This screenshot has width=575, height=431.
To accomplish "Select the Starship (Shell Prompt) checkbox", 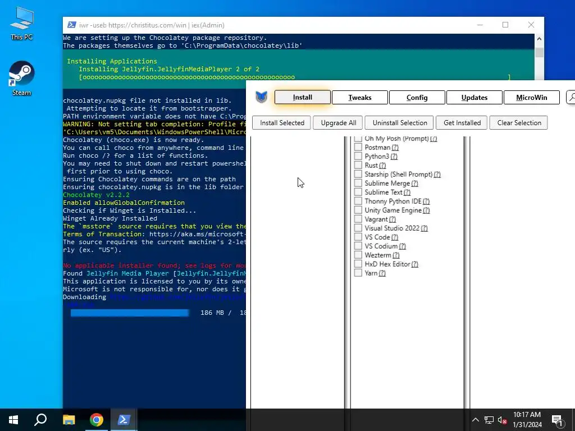I will [358, 174].
